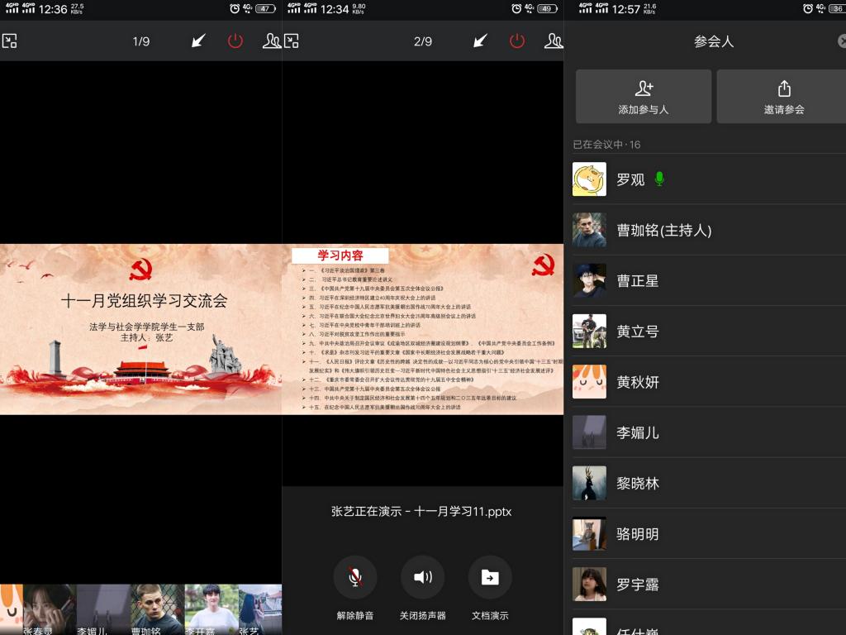846x635 pixels.
Task: Tap the 添加参与人 add participant button
Action: (x=644, y=97)
